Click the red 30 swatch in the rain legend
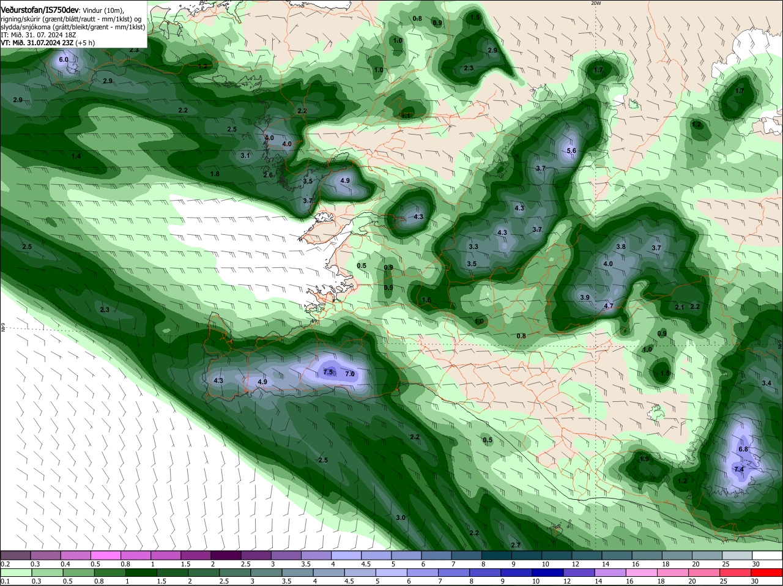 click(x=767, y=573)
